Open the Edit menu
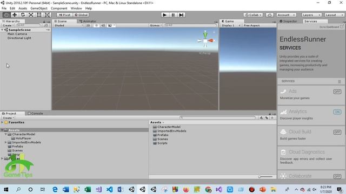Image resolution: width=346 pixels, height=194 pixels. pos(12,9)
